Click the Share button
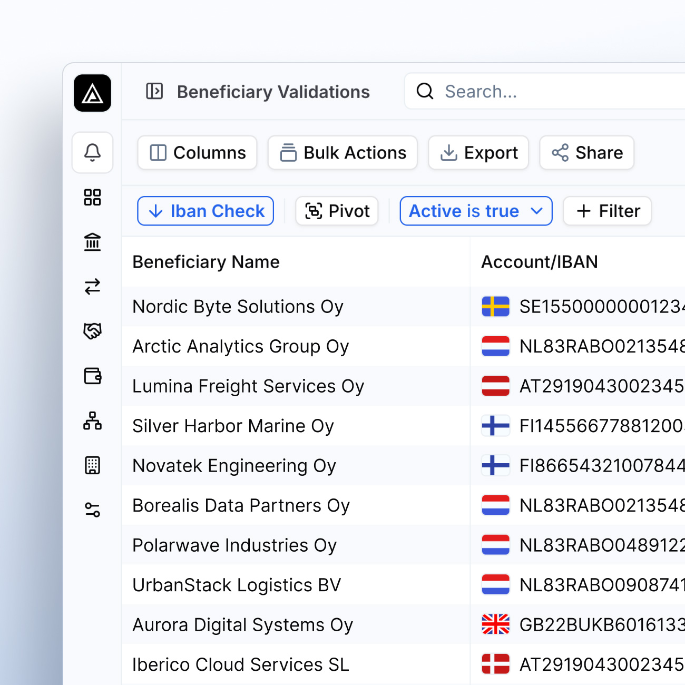 tap(586, 153)
